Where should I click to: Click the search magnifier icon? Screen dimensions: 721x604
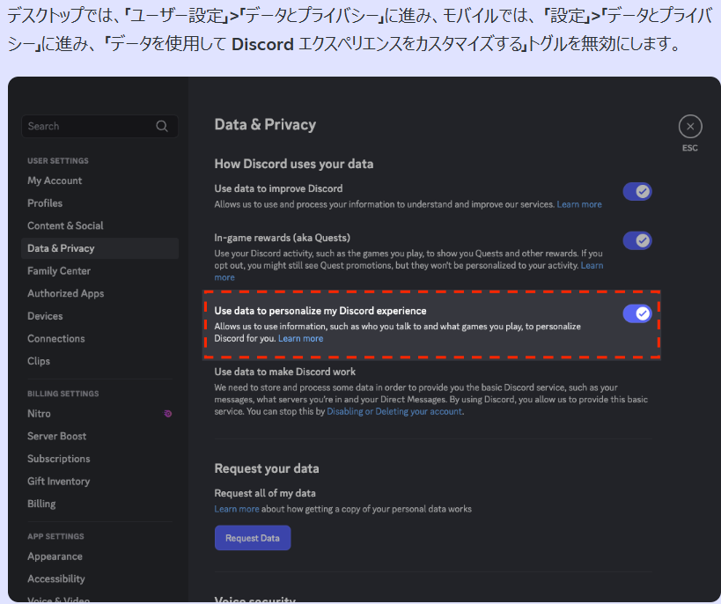[162, 126]
